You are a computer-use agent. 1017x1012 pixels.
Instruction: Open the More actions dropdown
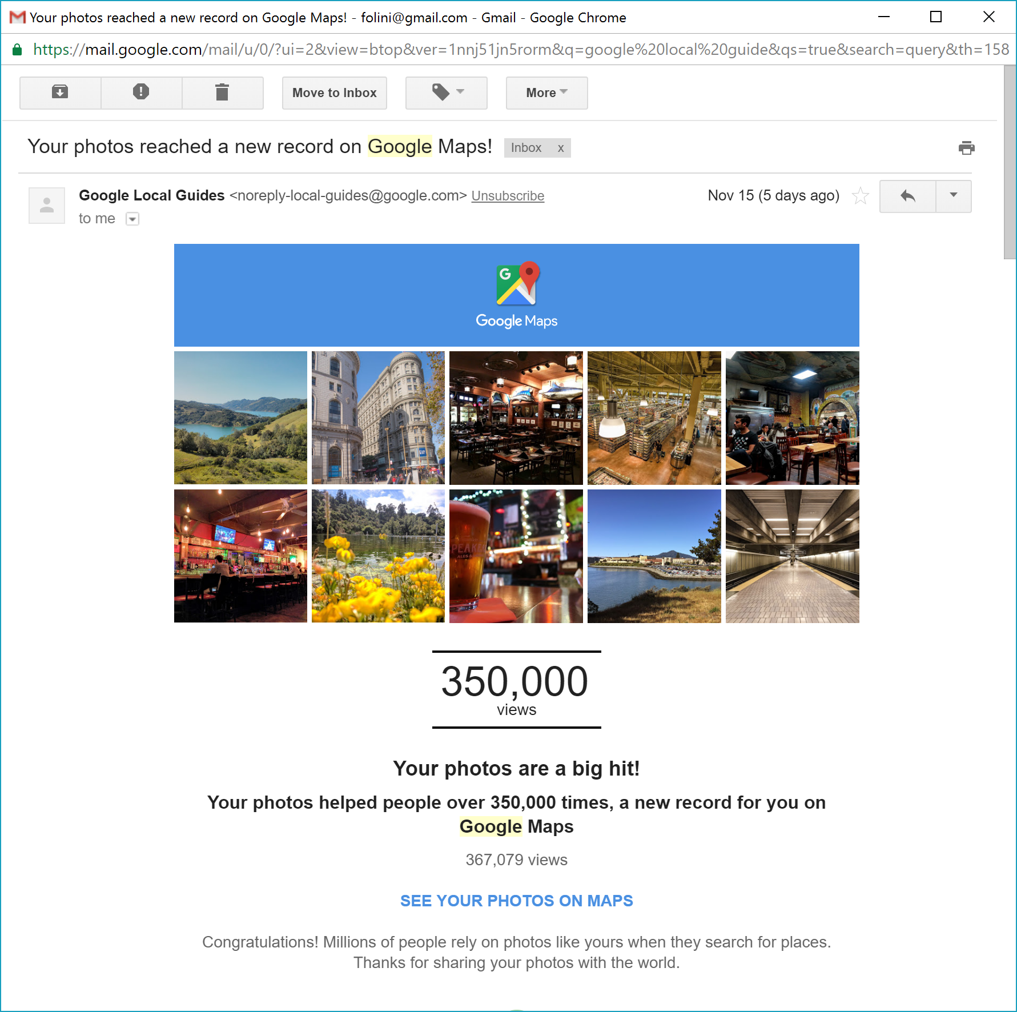click(x=545, y=93)
